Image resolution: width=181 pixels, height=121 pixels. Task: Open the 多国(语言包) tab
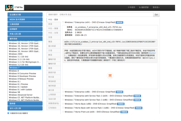tap(54, 103)
